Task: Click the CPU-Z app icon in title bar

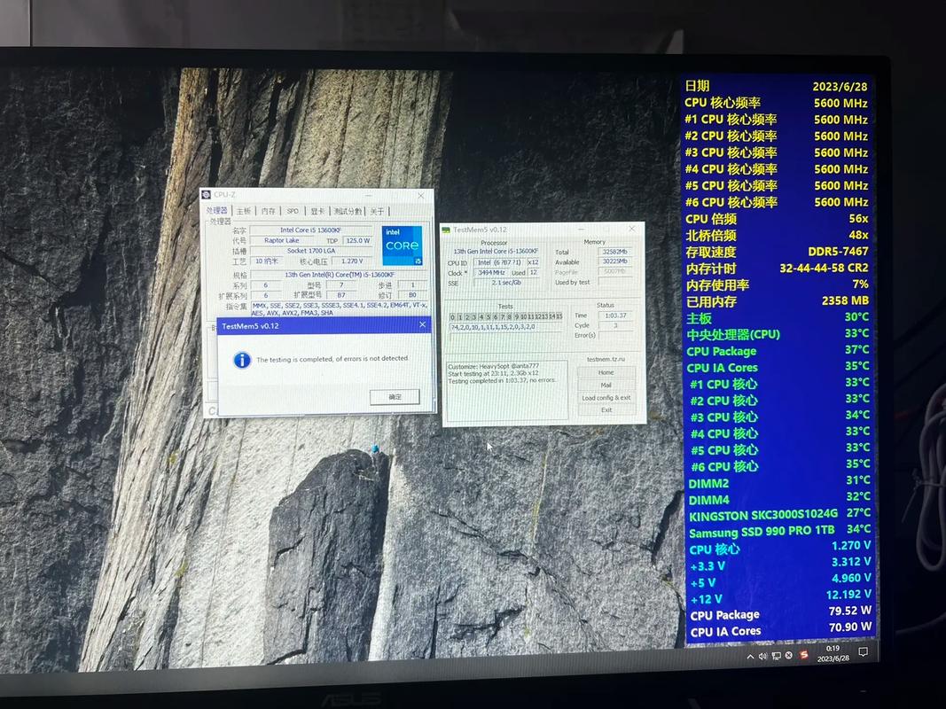Action: point(207,195)
